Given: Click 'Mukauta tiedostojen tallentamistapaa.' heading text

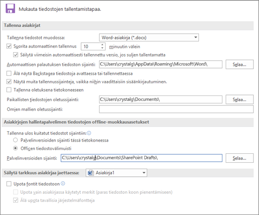Looking at the screenshot, I should pyautogui.click(x=60, y=9).
